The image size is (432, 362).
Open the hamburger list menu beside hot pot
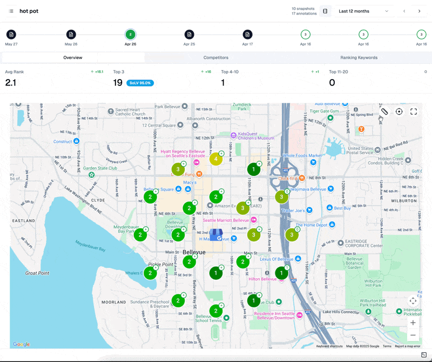pyautogui.click(x=11, y=11)
